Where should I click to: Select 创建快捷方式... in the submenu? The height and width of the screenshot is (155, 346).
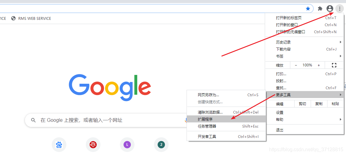(226, 102)
